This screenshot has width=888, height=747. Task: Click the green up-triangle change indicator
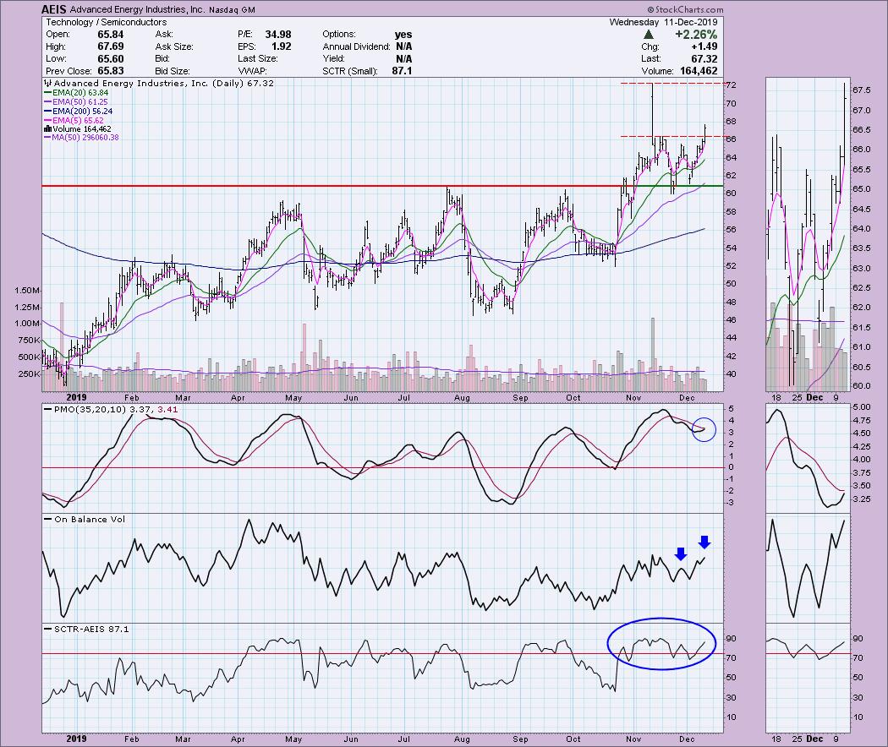click(649, 35)
